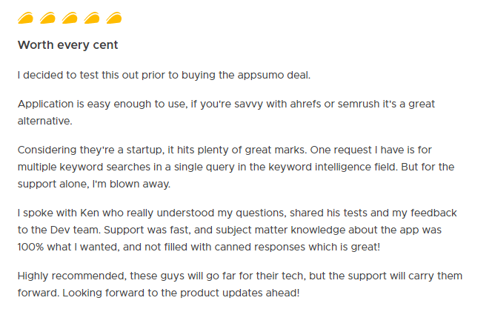Click the 'I decided to test this out' sentence
The image size is (492, 309).
tap(164, 76)
